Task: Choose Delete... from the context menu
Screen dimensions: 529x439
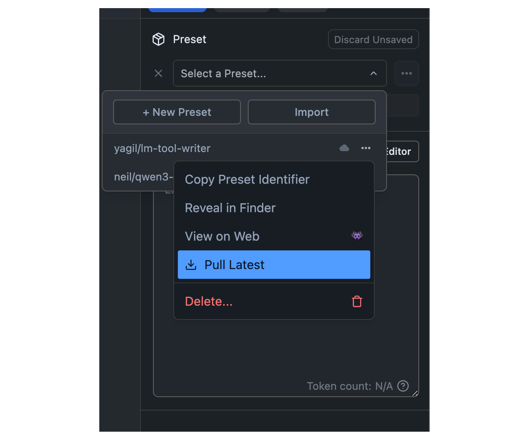Action: [x=209, y=302]
